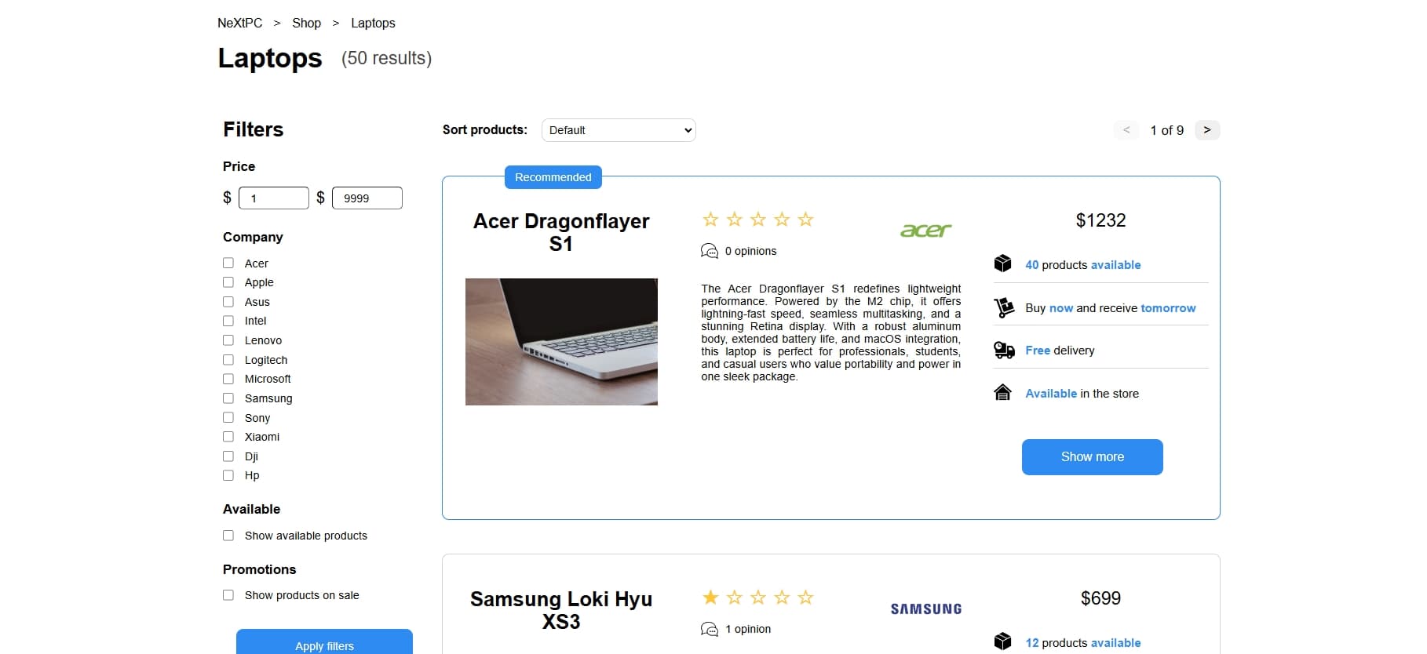Check the Microsoft company filter
This screenshot has width=1427, height=654.
(x=228, y=379)
